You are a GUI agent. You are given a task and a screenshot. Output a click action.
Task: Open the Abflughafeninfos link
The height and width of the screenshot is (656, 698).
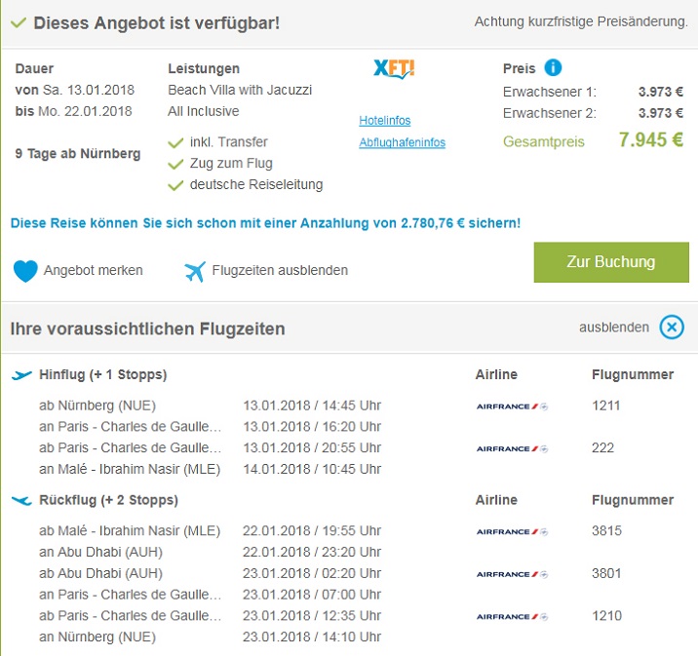402,142
